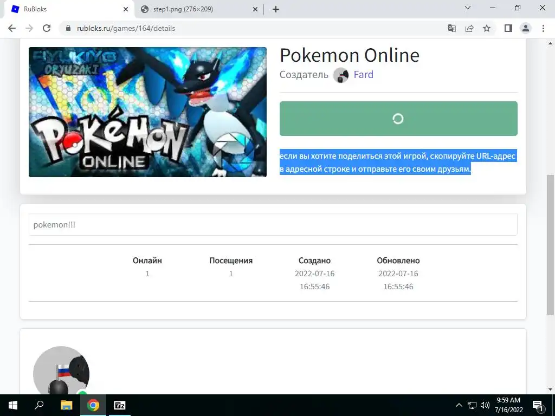This screenshot has width=555, height=416.
Task: Expand the tab search chevron
Action: click(x=468, y=8)
